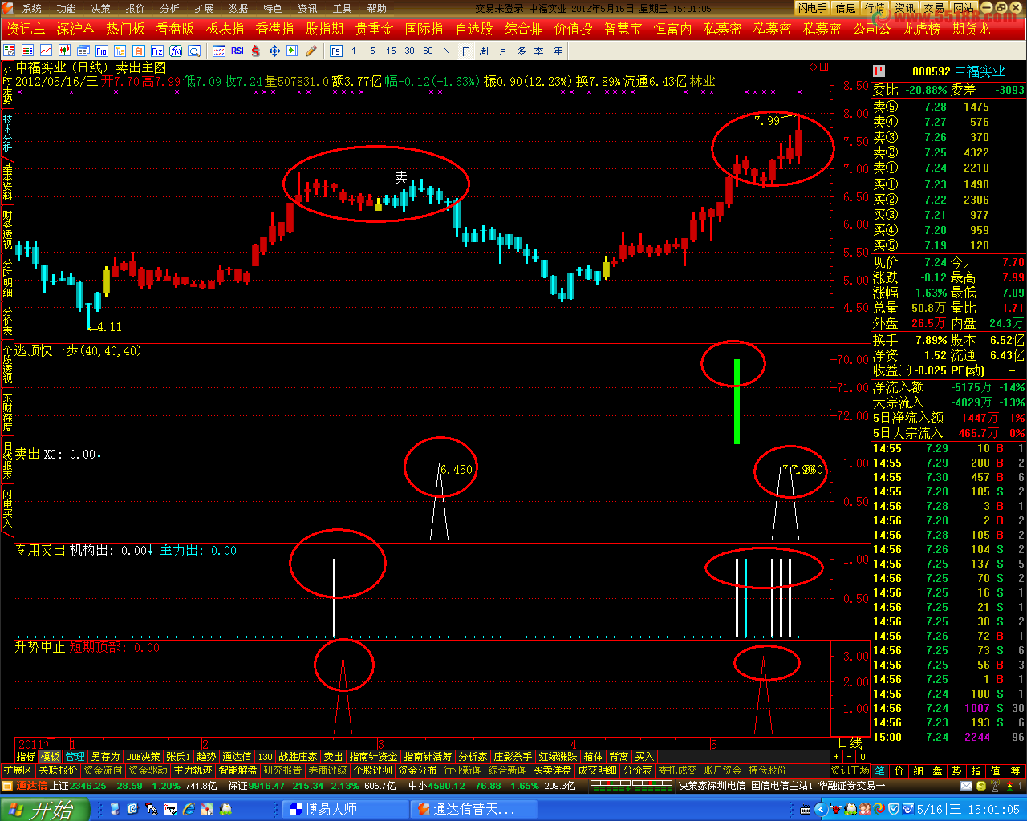Select the 月 monthly period button

502,51
